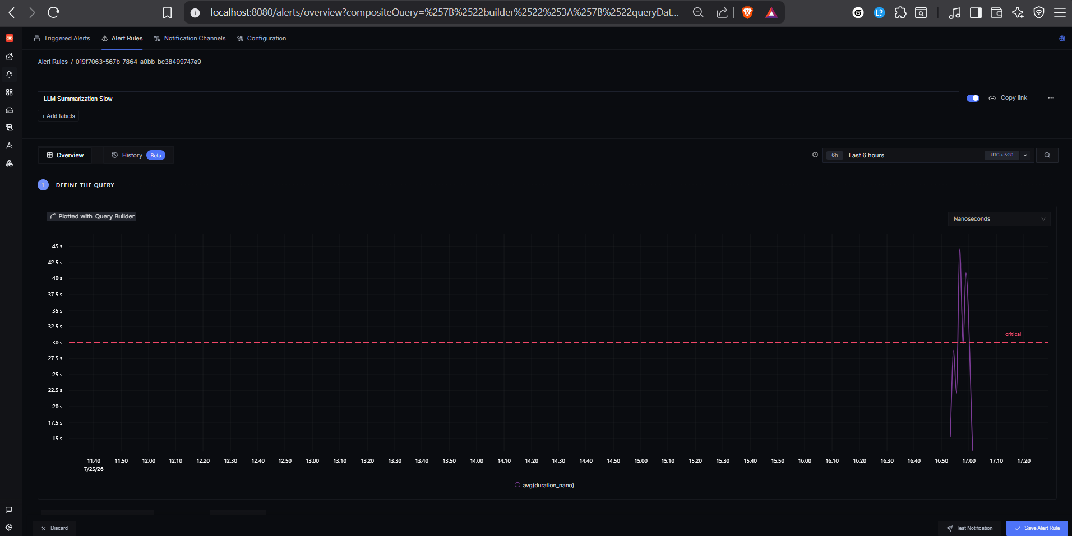Open the Brave Wallet icon
This screenshot has height=536, width=1072.
point(996,12)
